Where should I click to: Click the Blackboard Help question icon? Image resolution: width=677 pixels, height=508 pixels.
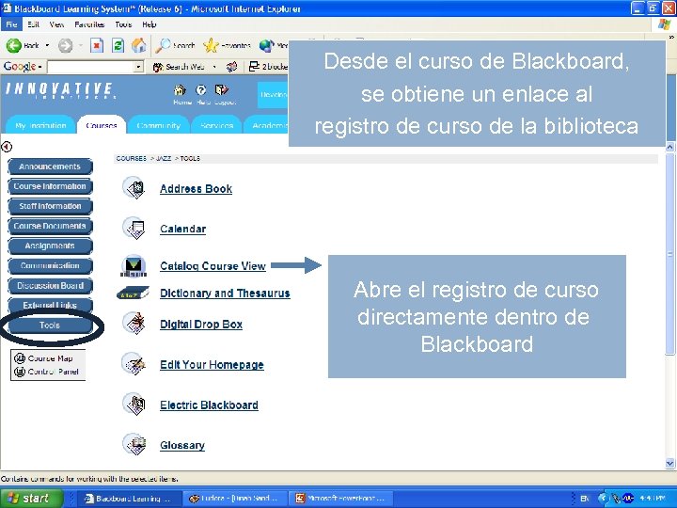tap(201, 90)
